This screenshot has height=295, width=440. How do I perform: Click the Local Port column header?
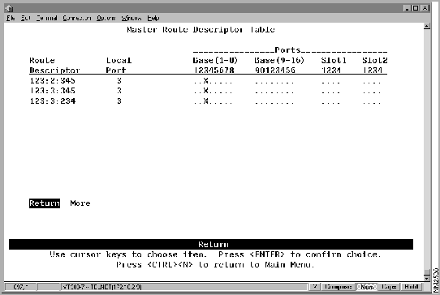(119, 65)
